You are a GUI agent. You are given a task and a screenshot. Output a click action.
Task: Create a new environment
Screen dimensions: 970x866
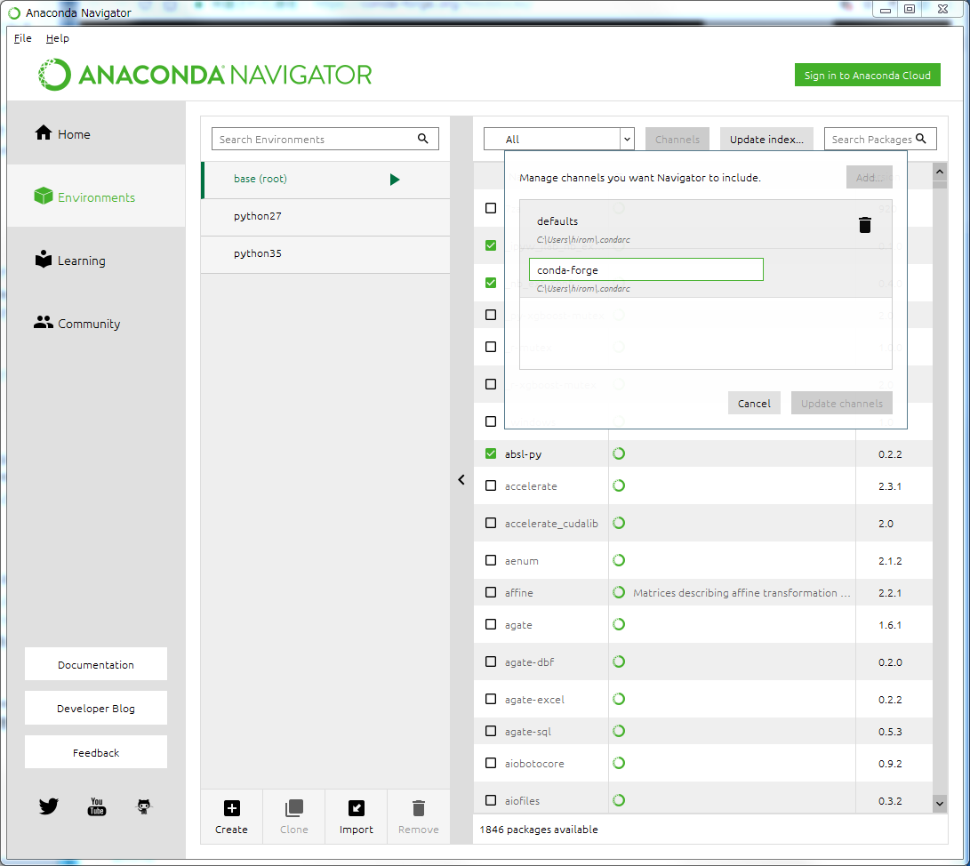(x=231, y=816)
